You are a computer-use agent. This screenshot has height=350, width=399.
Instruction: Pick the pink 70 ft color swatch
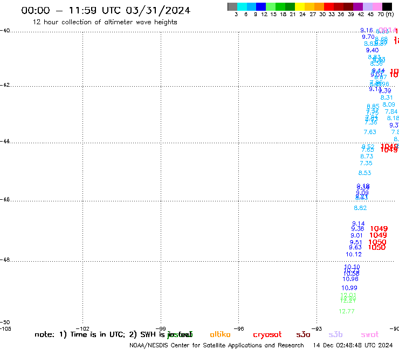click(x=377, y=6)
